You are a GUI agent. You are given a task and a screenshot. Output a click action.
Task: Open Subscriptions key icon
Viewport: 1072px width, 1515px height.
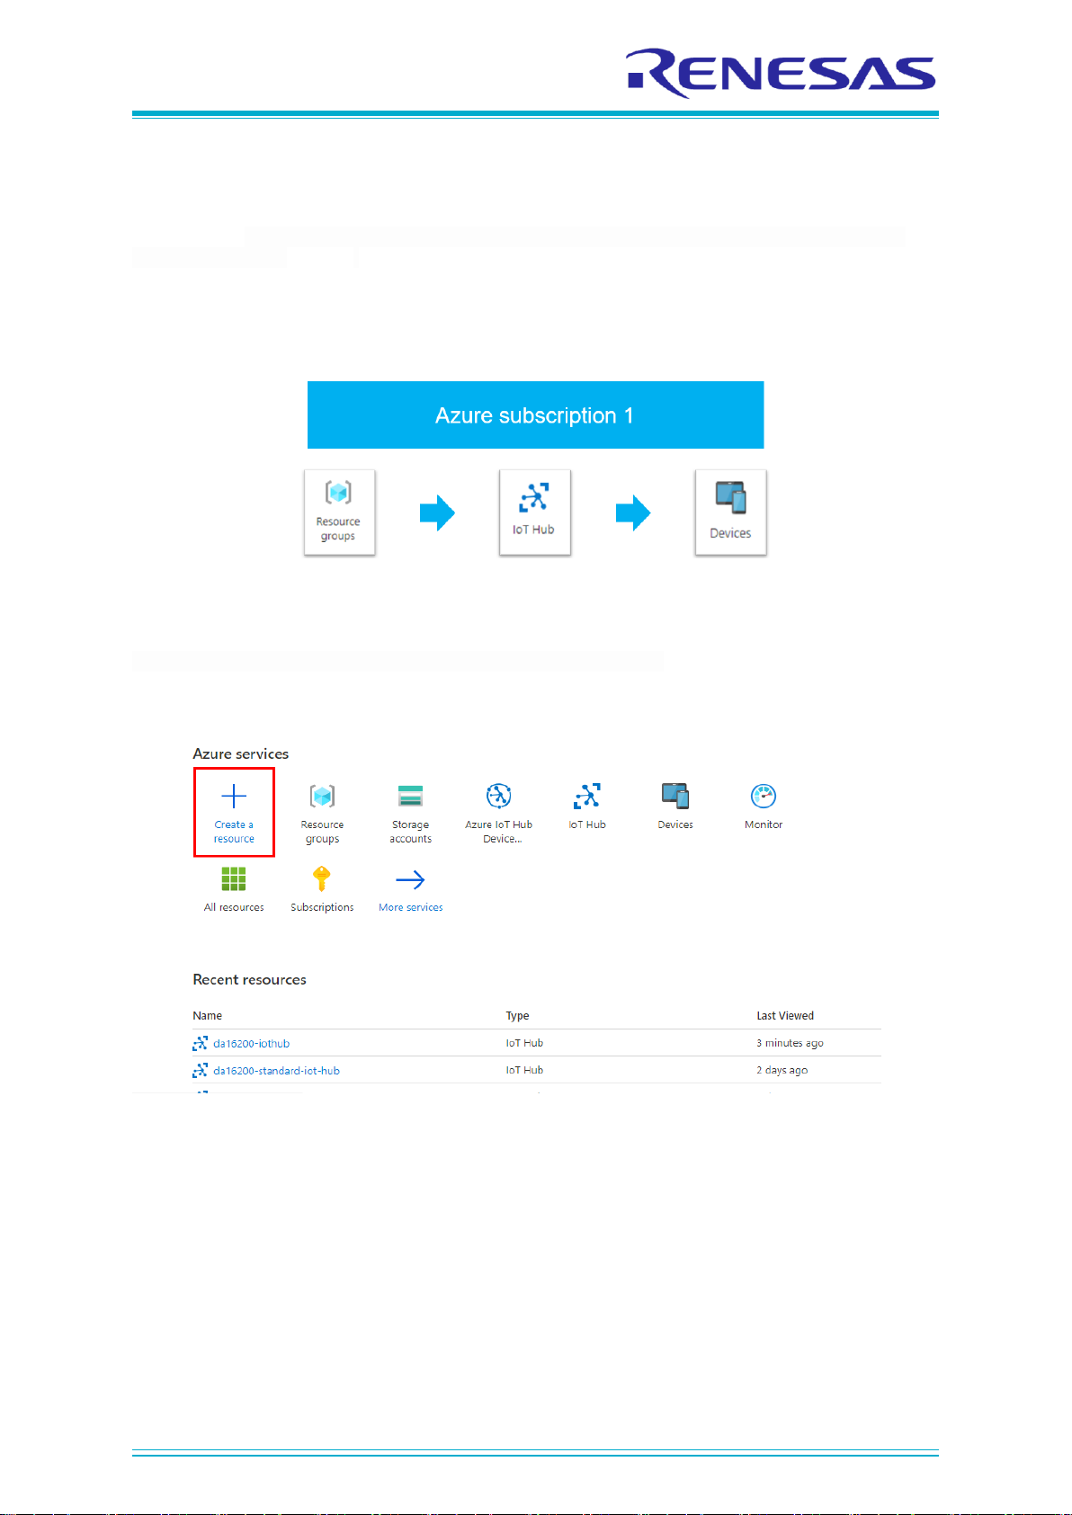click(x=322, y=878)
